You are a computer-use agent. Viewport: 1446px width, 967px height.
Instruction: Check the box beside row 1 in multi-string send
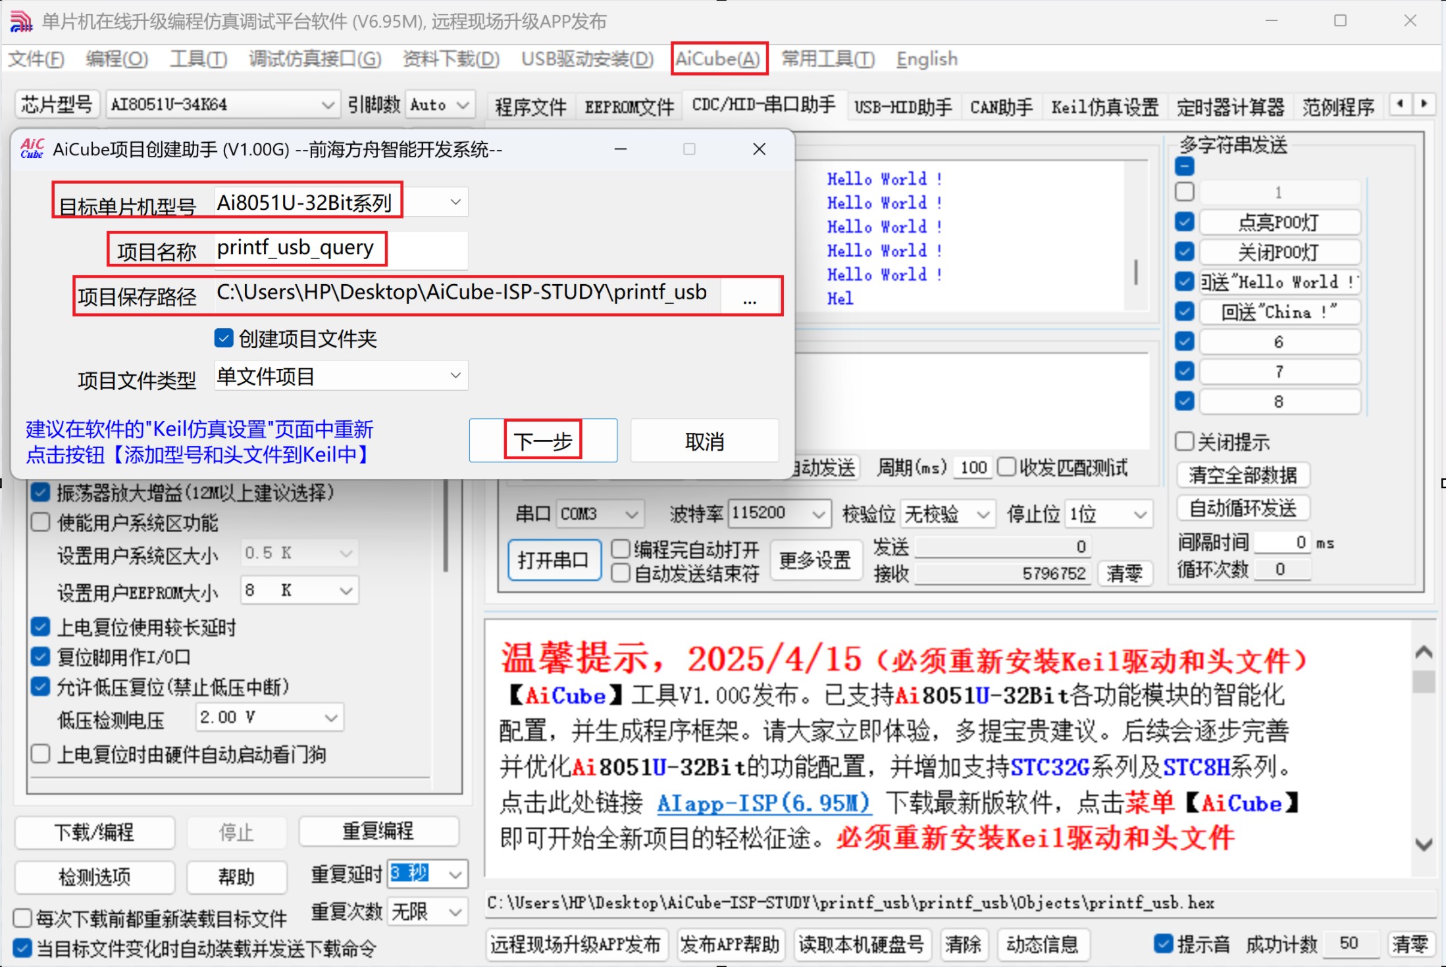(1184, 191)
